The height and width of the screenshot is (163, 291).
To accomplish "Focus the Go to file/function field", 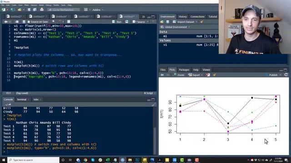I will (64, 10).
